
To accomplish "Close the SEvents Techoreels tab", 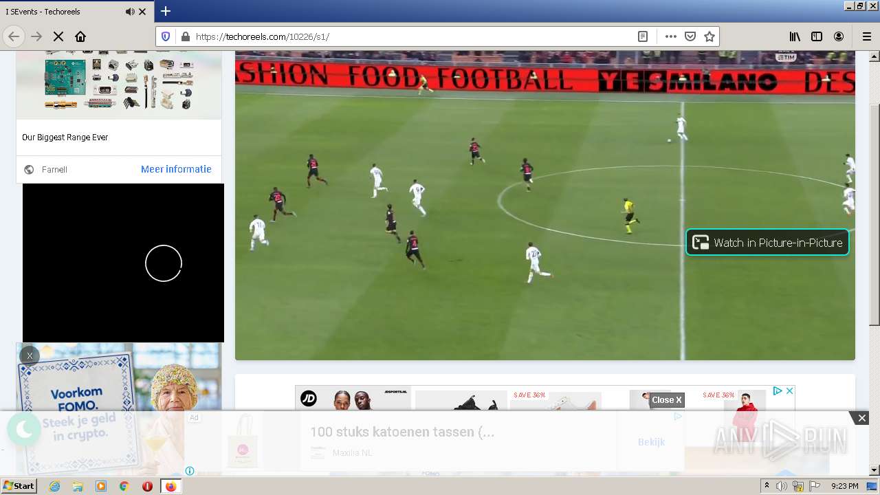I will [142, 12].
